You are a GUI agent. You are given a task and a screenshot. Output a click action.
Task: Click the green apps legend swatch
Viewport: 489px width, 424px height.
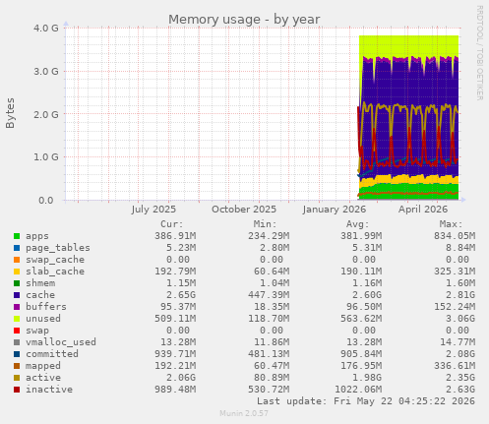click(x=17, y=236)
